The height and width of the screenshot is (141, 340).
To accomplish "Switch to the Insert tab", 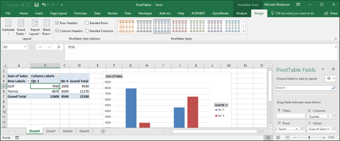I will [39, 13].
